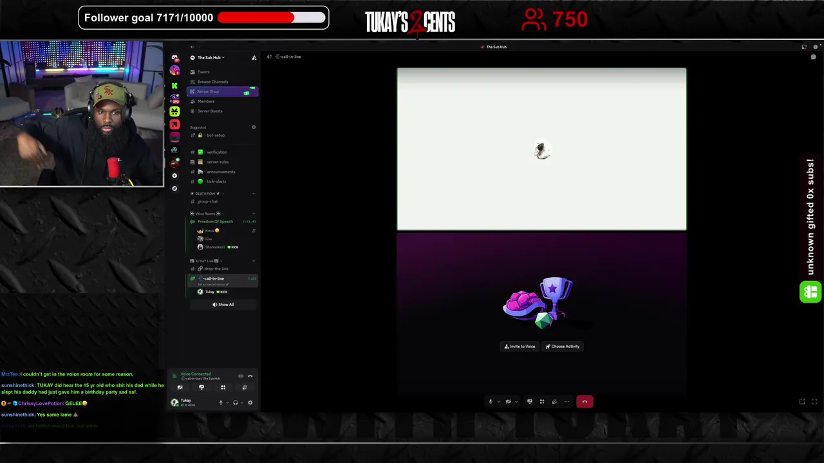Image resolution: width=824 pixels, height=463 pixels.
Task: Click the red disconnect call button
Action: tap(585, 402)
